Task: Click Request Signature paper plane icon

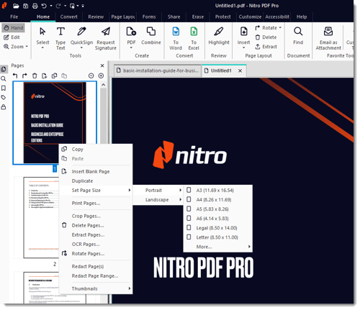Action: coord(106,32)
